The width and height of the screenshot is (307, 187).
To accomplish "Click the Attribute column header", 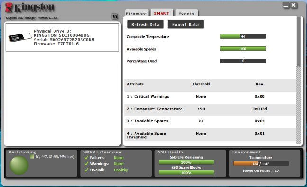I will [135, 84].
